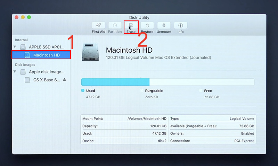Eject the OS X Base System image
278x166 pixels.
click(65, 80)
